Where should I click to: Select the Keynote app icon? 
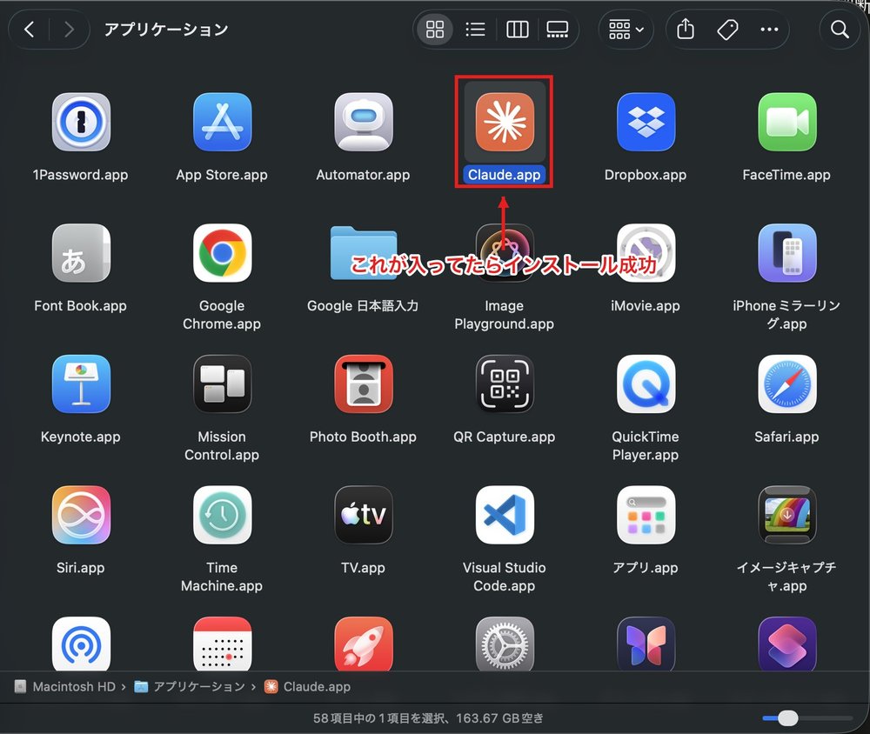point(81,384)
